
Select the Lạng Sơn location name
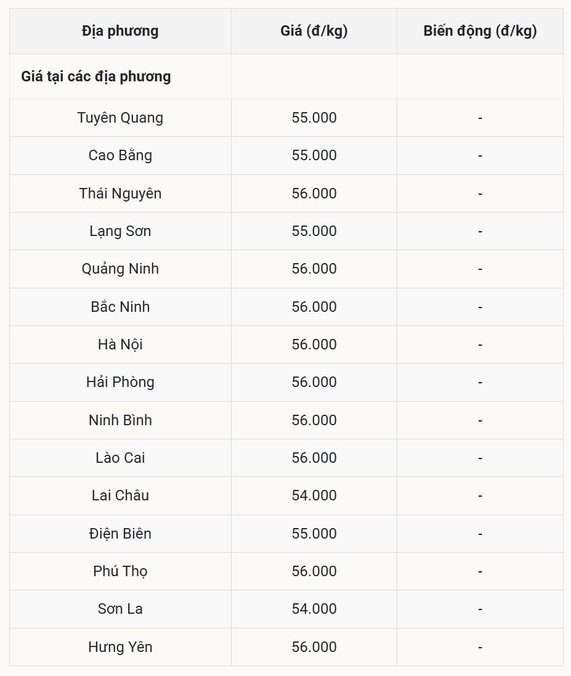(120, 231)
